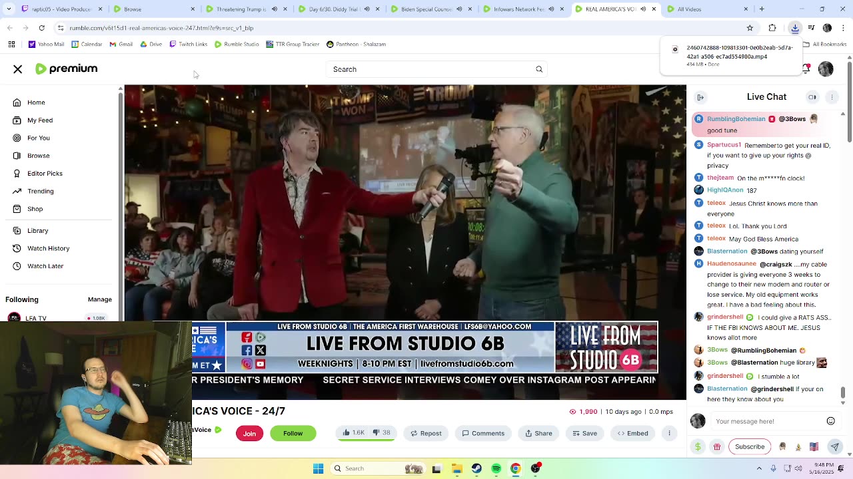Open File Explorer from the taskbar
This screenshot has width=853, height=479.
tap(456, 468)
